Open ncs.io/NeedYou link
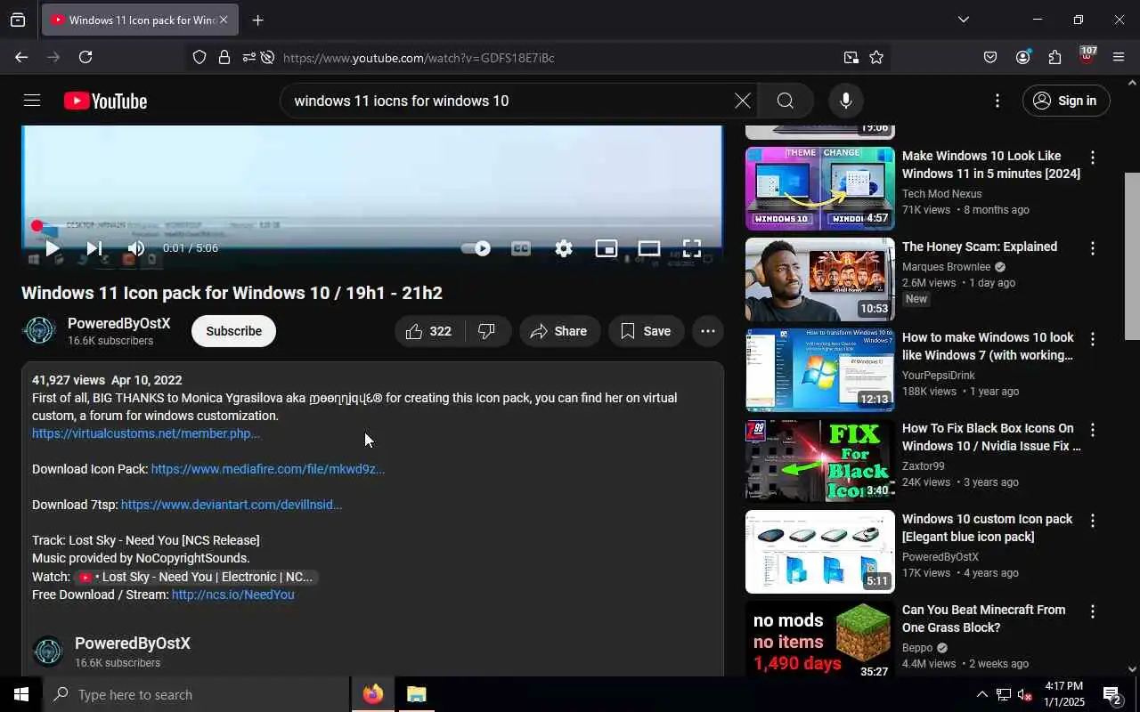The height and width of the screenshot is (712, 1140). (232, 595)
